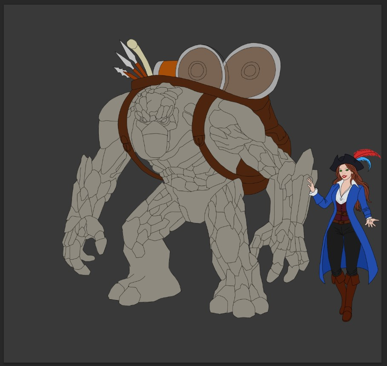This screenshot has width=387, height=366.
Task: Click the cream-colored bone club handle
Action: click(x=140, y=57)
